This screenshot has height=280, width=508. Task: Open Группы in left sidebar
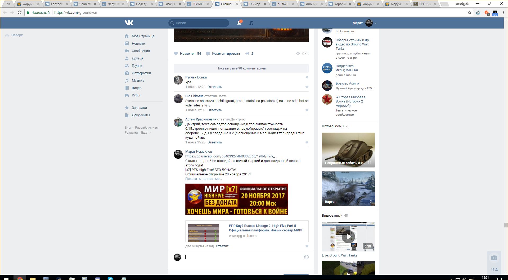coord(137,66)
